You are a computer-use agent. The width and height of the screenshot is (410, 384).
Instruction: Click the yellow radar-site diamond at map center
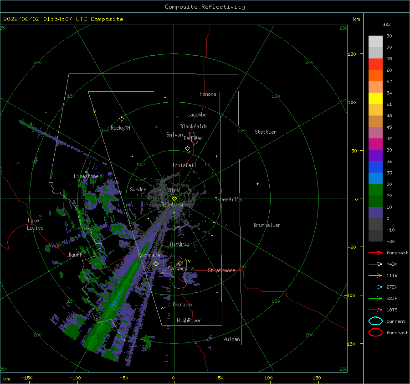coord(174,199)
